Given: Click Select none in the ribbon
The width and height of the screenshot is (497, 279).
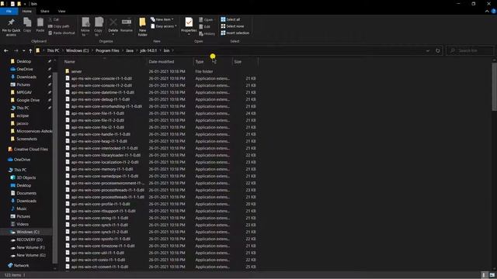Looking at the screenshot, I should pyautogui.click(x=232, y=26).
